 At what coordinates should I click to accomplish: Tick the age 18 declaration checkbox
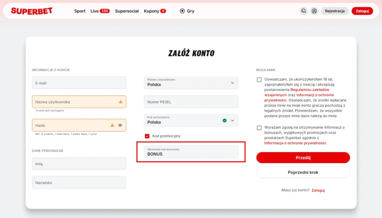[259, 80]
